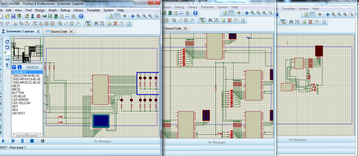Click the schematic overview thumbnail
This screenshot has width=359, height=156.
(26, 50)
